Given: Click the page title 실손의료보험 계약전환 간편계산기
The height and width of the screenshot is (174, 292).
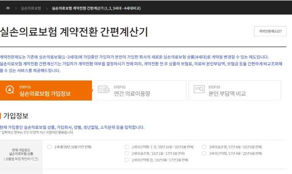Looking at the screenshot, I should click(x=74, y=32).
